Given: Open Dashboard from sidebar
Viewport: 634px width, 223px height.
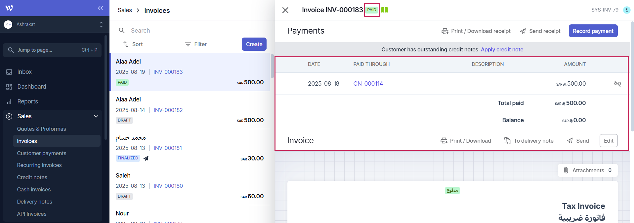Looking at the screenshot, I should point(31,87).
